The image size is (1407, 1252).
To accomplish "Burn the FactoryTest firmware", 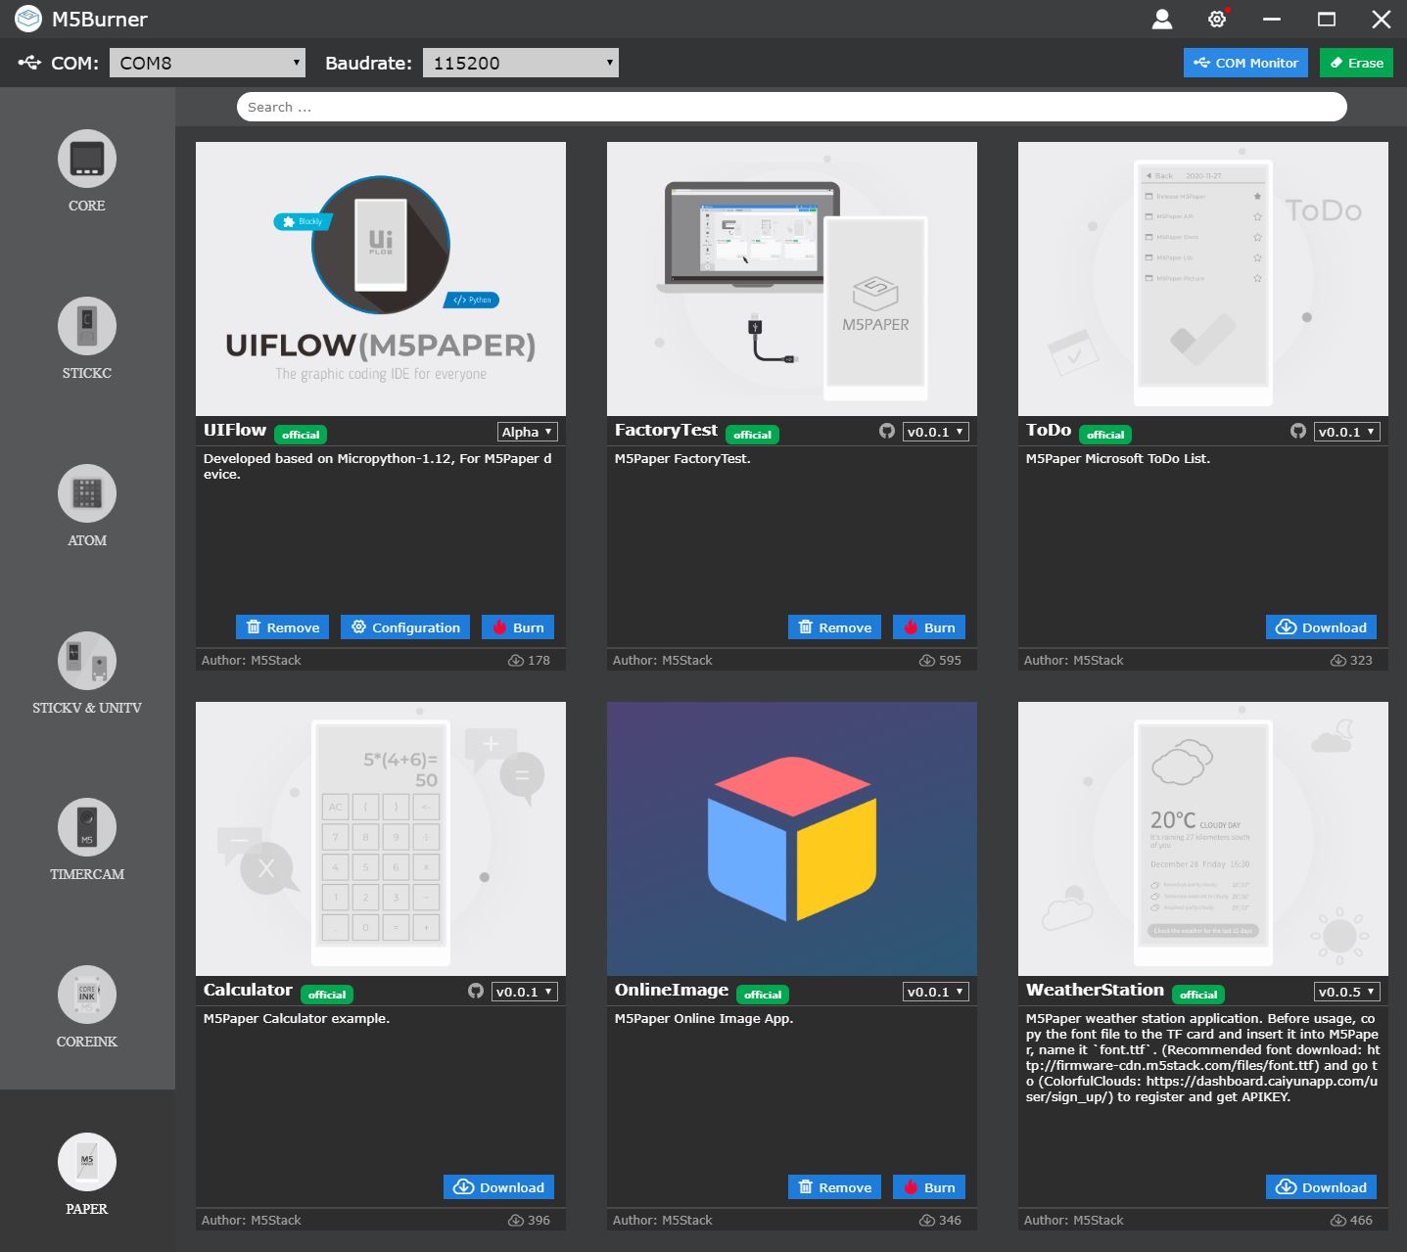I will [929, 627].
